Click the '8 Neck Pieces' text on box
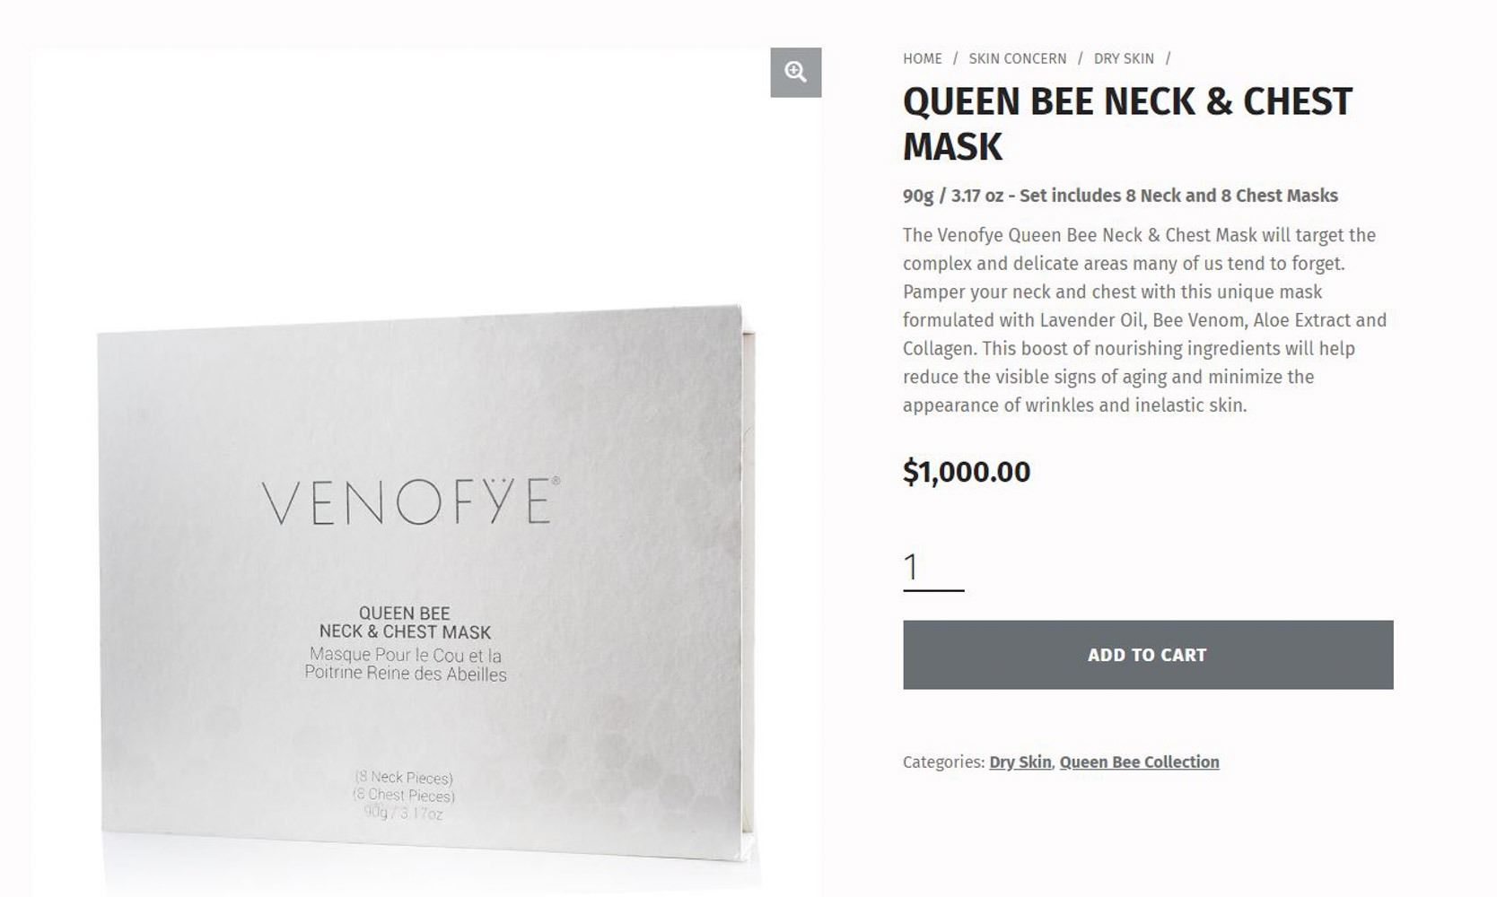Viewport: 1497px width, 897px height. 404,778
